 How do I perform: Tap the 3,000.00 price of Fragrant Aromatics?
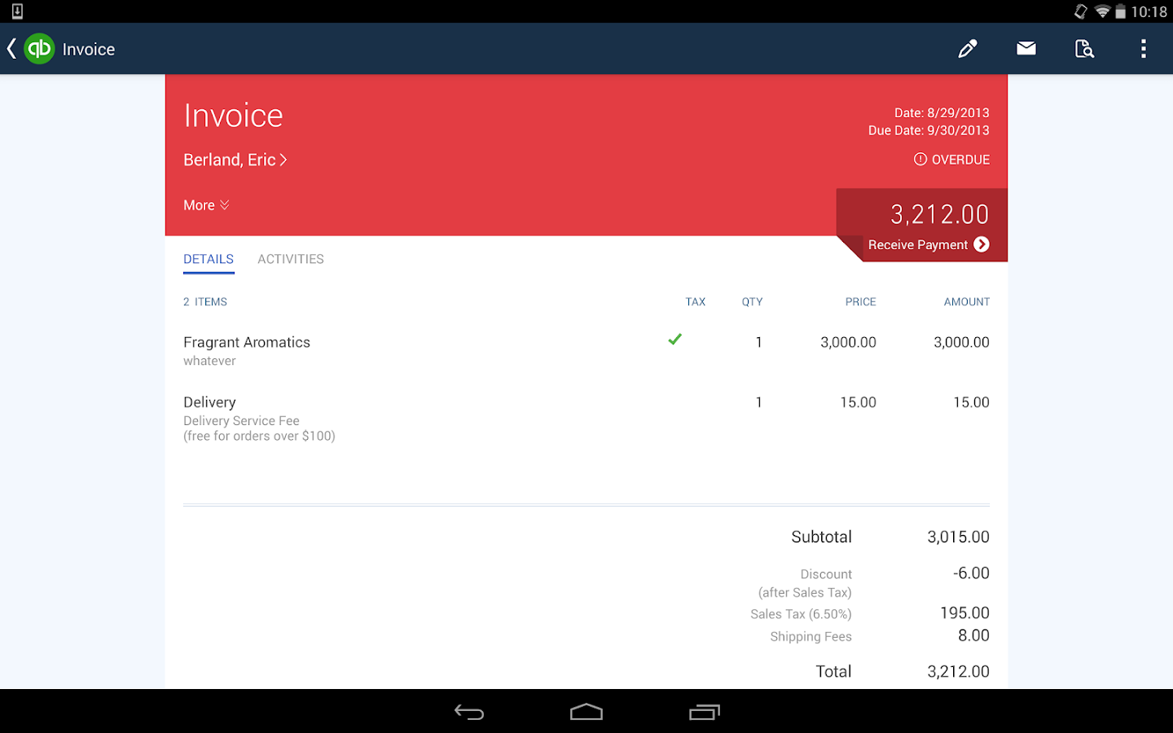pos(848,342)
